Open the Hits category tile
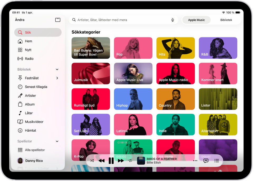This screenshot has height=181, width=254. click(x=176, y=48)
